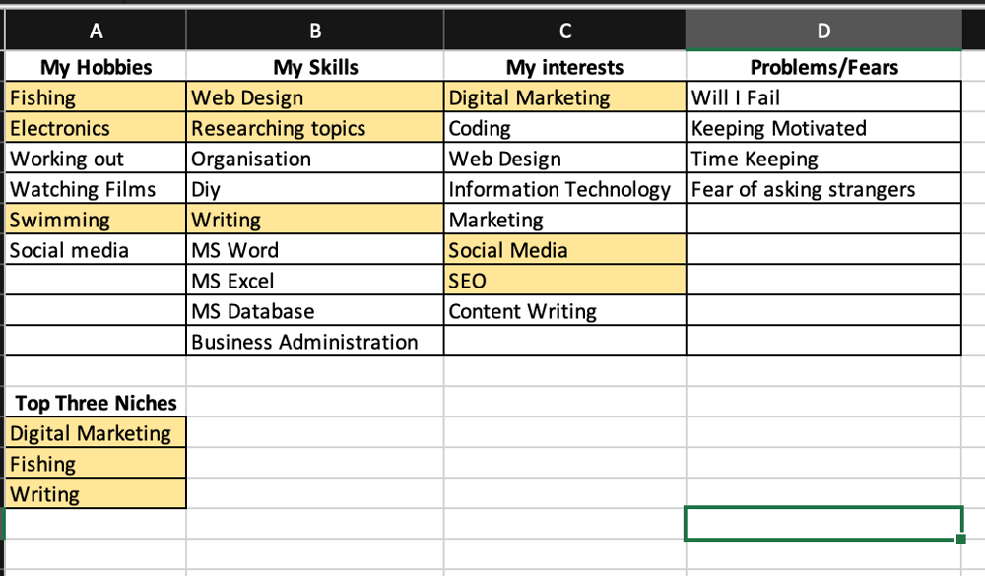The height and width of the screenshot is (576, 985).
Task: Select 'Digital Marketing' under Top Three Niches
Action: coord(96,433)
